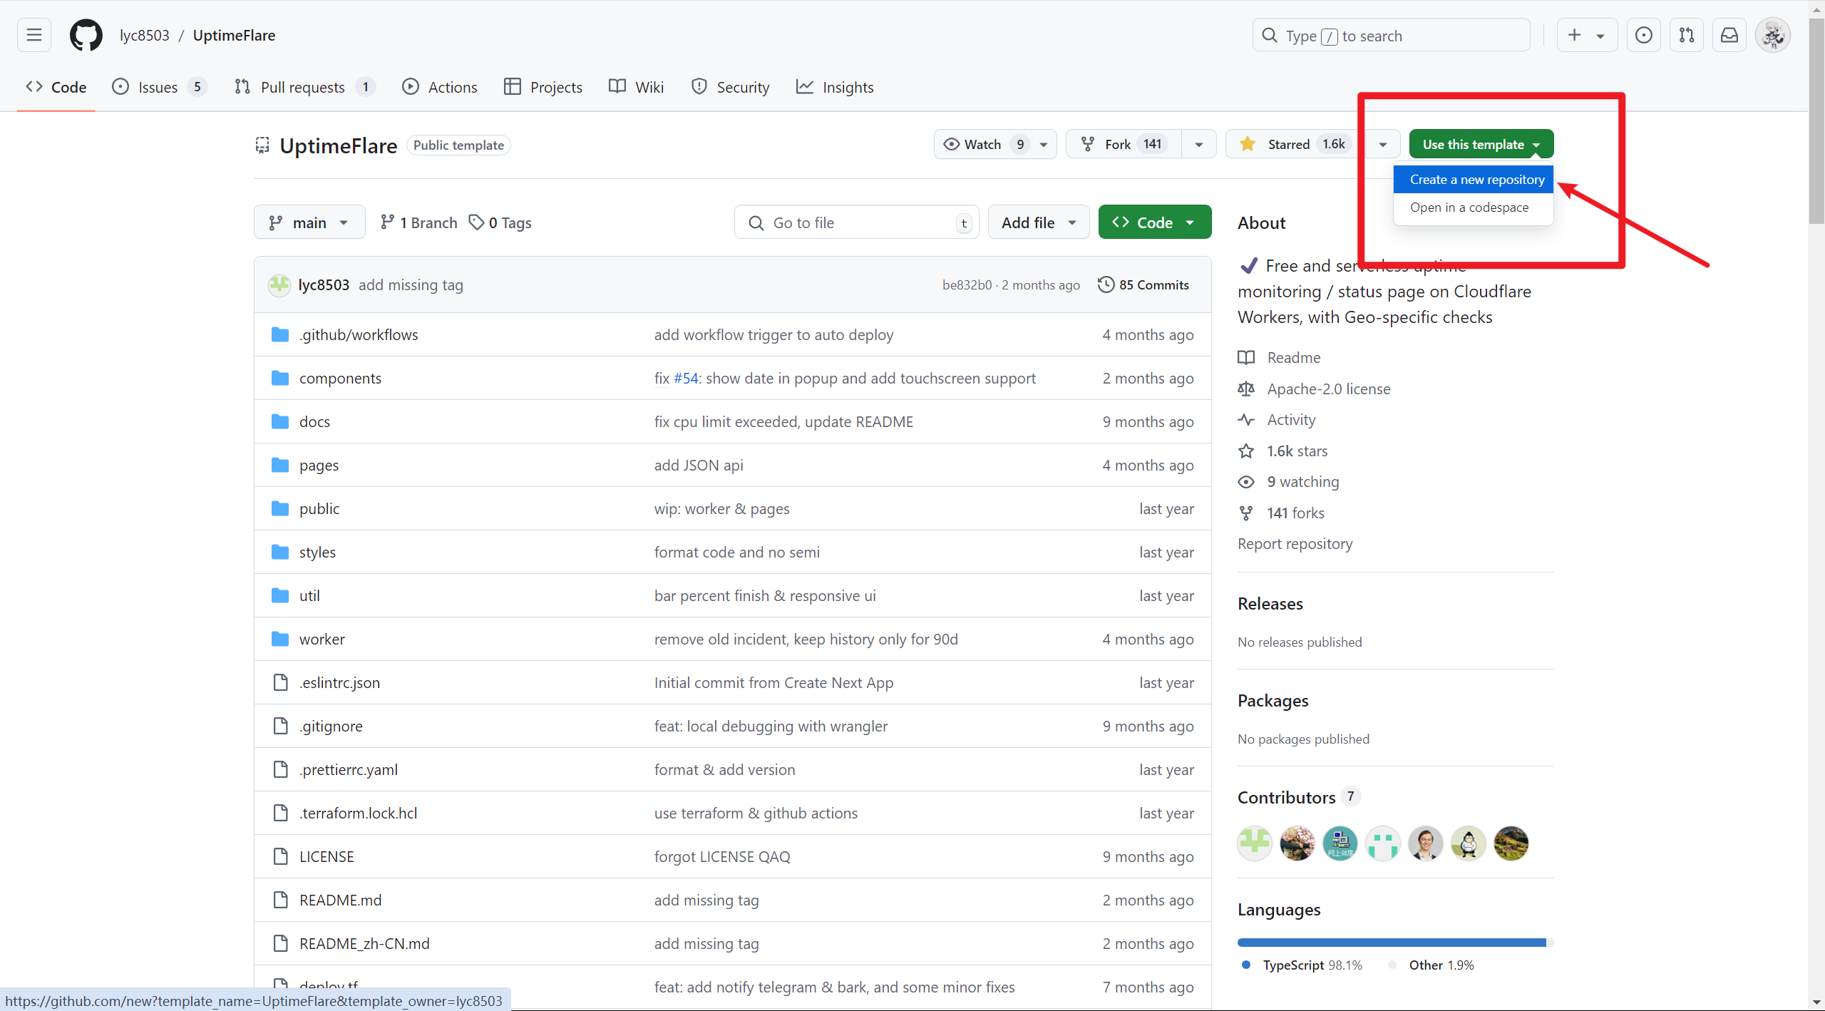
Task: Select Create a new repository
Action: [1476, 180]
